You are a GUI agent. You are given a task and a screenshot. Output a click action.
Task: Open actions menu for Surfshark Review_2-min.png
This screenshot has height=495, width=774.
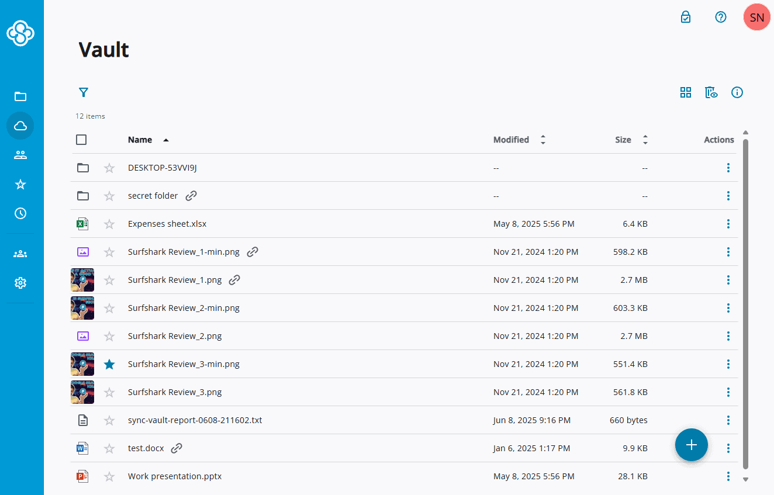point(728,308)
